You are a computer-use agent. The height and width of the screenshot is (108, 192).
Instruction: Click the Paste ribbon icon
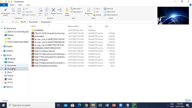point(19,11)
